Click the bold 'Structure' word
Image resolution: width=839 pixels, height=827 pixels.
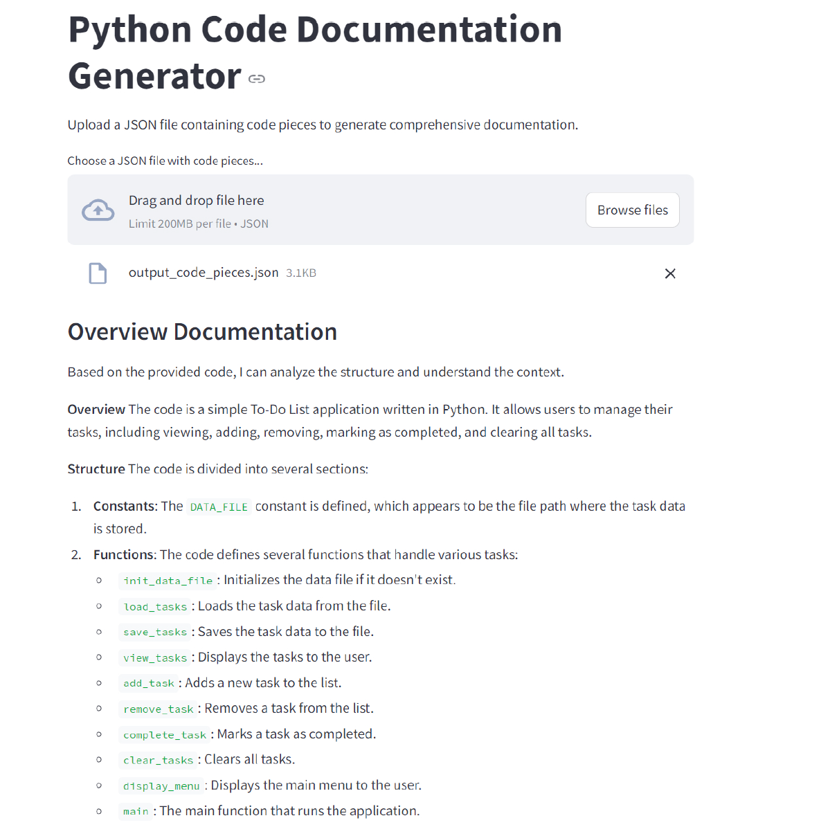[96, 469]
